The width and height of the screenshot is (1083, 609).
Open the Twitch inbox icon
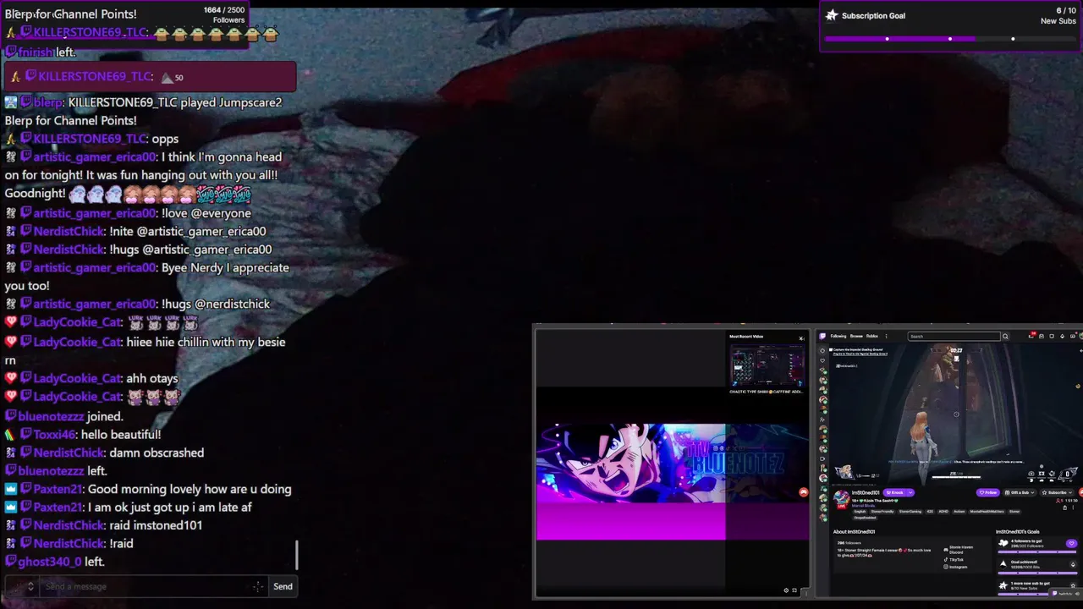click(1042, 336)
